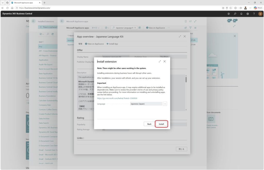The width and height of the screenshot is (264, 170).
Task: Go back from Installed Extensions page
Action: click(33, 21)
